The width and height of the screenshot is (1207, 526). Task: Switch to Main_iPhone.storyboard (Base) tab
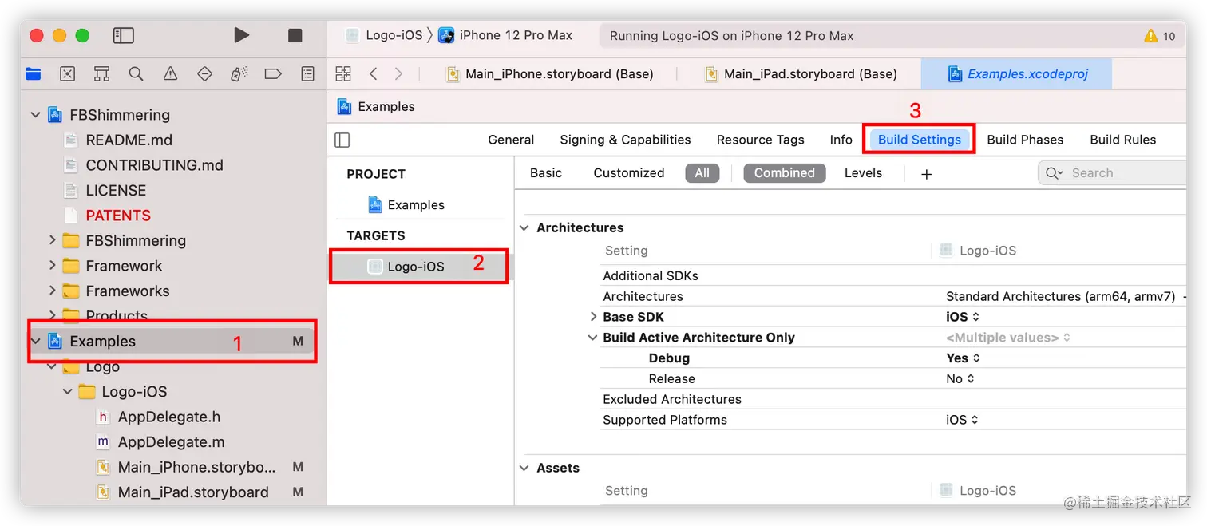click(549, 74)
